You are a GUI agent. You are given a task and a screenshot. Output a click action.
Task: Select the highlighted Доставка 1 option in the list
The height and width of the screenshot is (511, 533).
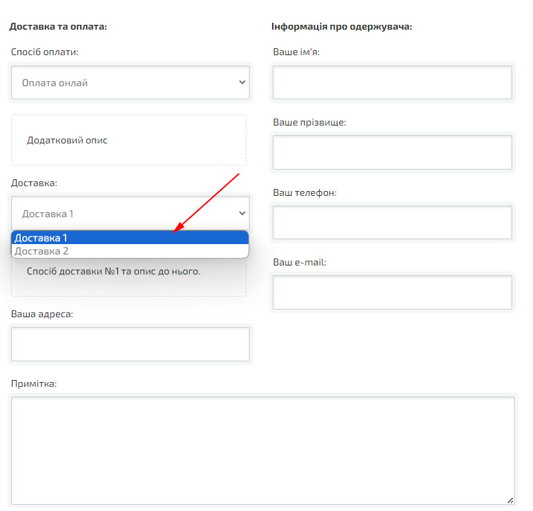point(130,238)
